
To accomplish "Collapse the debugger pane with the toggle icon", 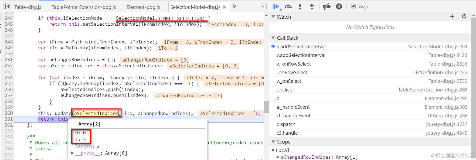I will 264,6.
